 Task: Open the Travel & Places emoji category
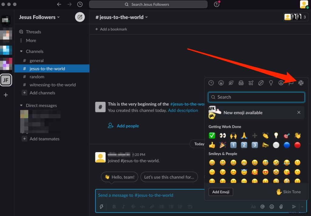point(251,83)
